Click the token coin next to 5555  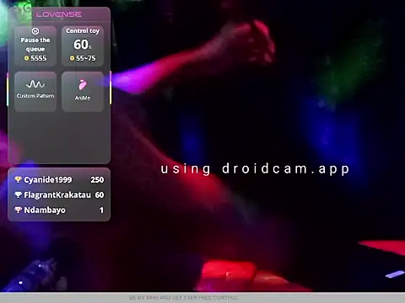(27, 58)
